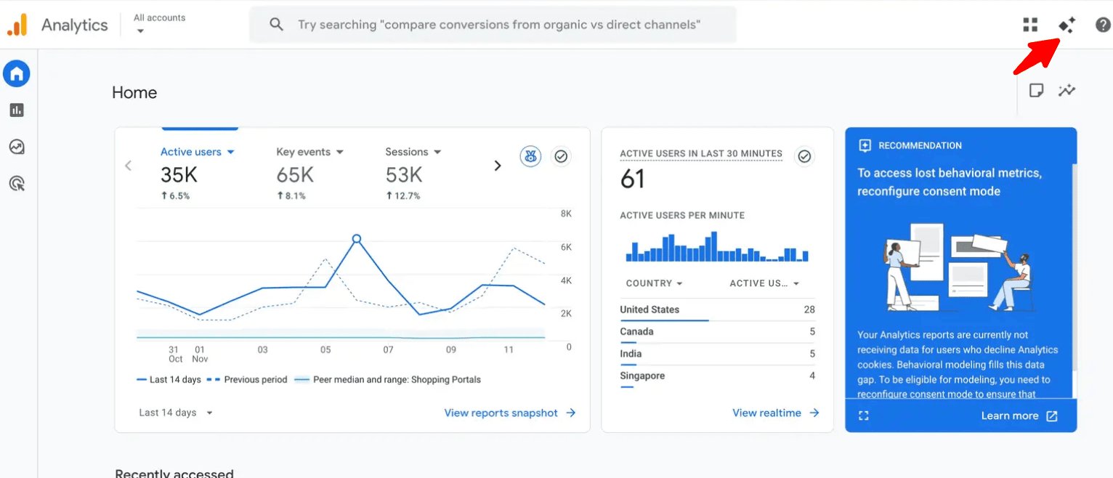Toggle the checkmark data-quality icon beside the medal
The image size is (1113, 478).
click(561, 156)
